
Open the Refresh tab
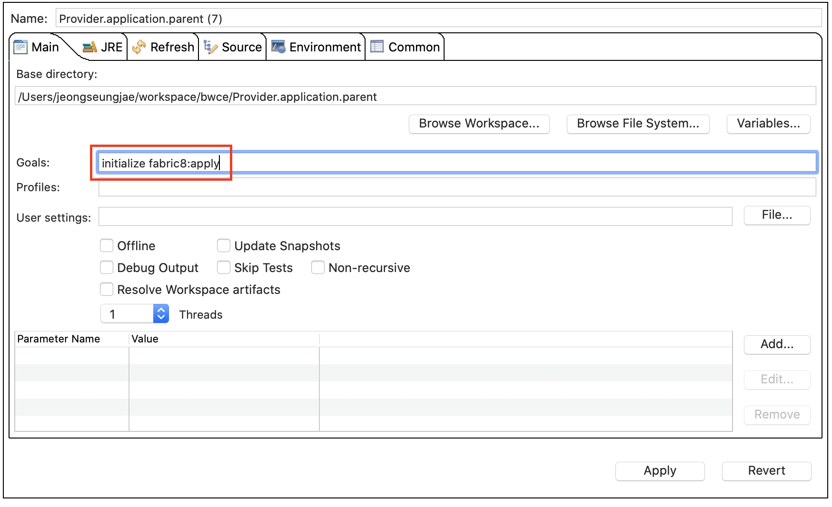[163, 47]
